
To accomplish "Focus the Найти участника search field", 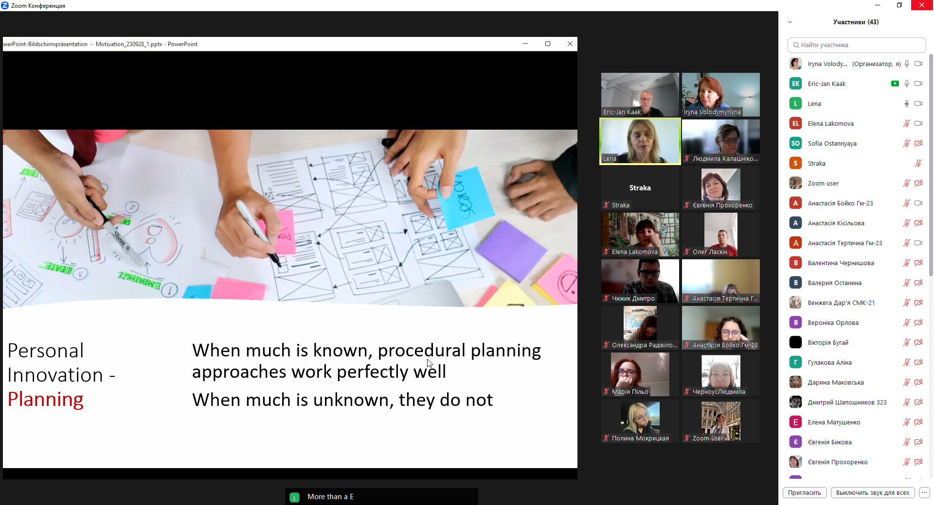I will coord(857,45).
